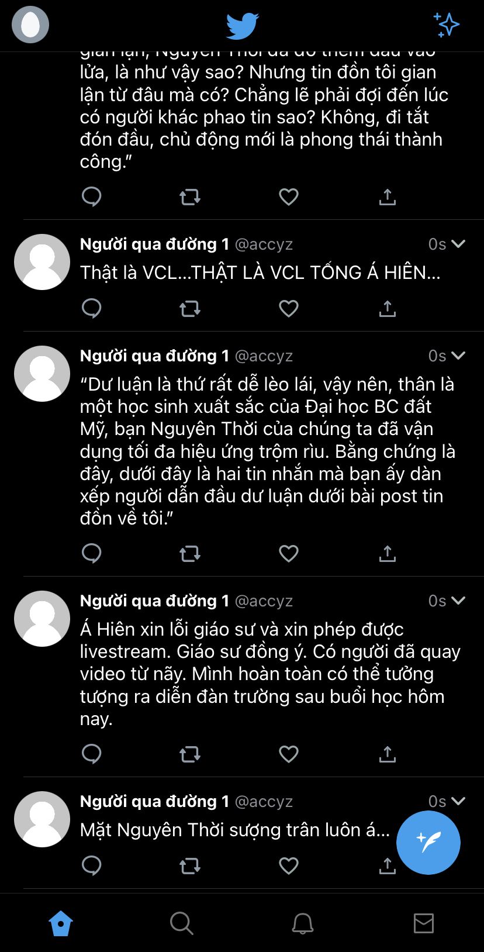
Task: Open latest tweets sparkle icon
Action: tap(447, 25)
